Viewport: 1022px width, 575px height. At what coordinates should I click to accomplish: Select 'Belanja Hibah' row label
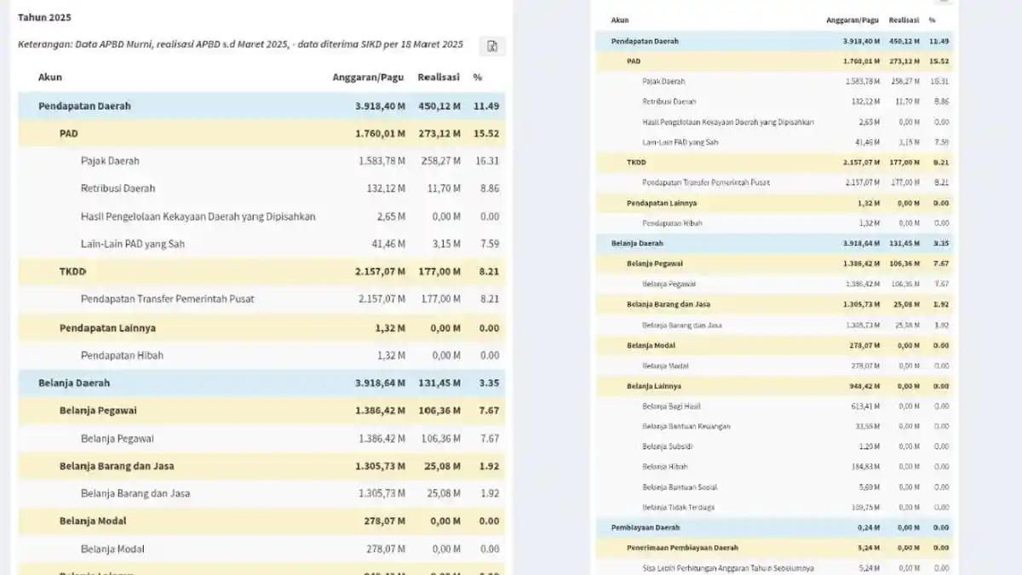[x=664, y=467]
